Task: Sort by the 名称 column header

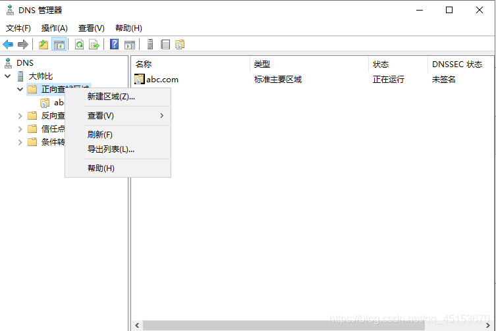Action: [190, 64]
